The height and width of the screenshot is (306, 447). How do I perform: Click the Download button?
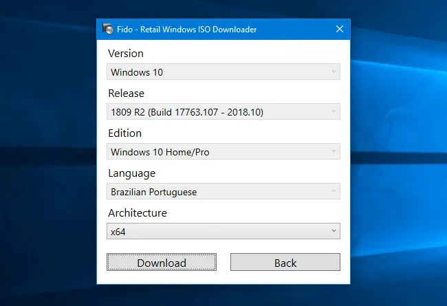[162, 262]
